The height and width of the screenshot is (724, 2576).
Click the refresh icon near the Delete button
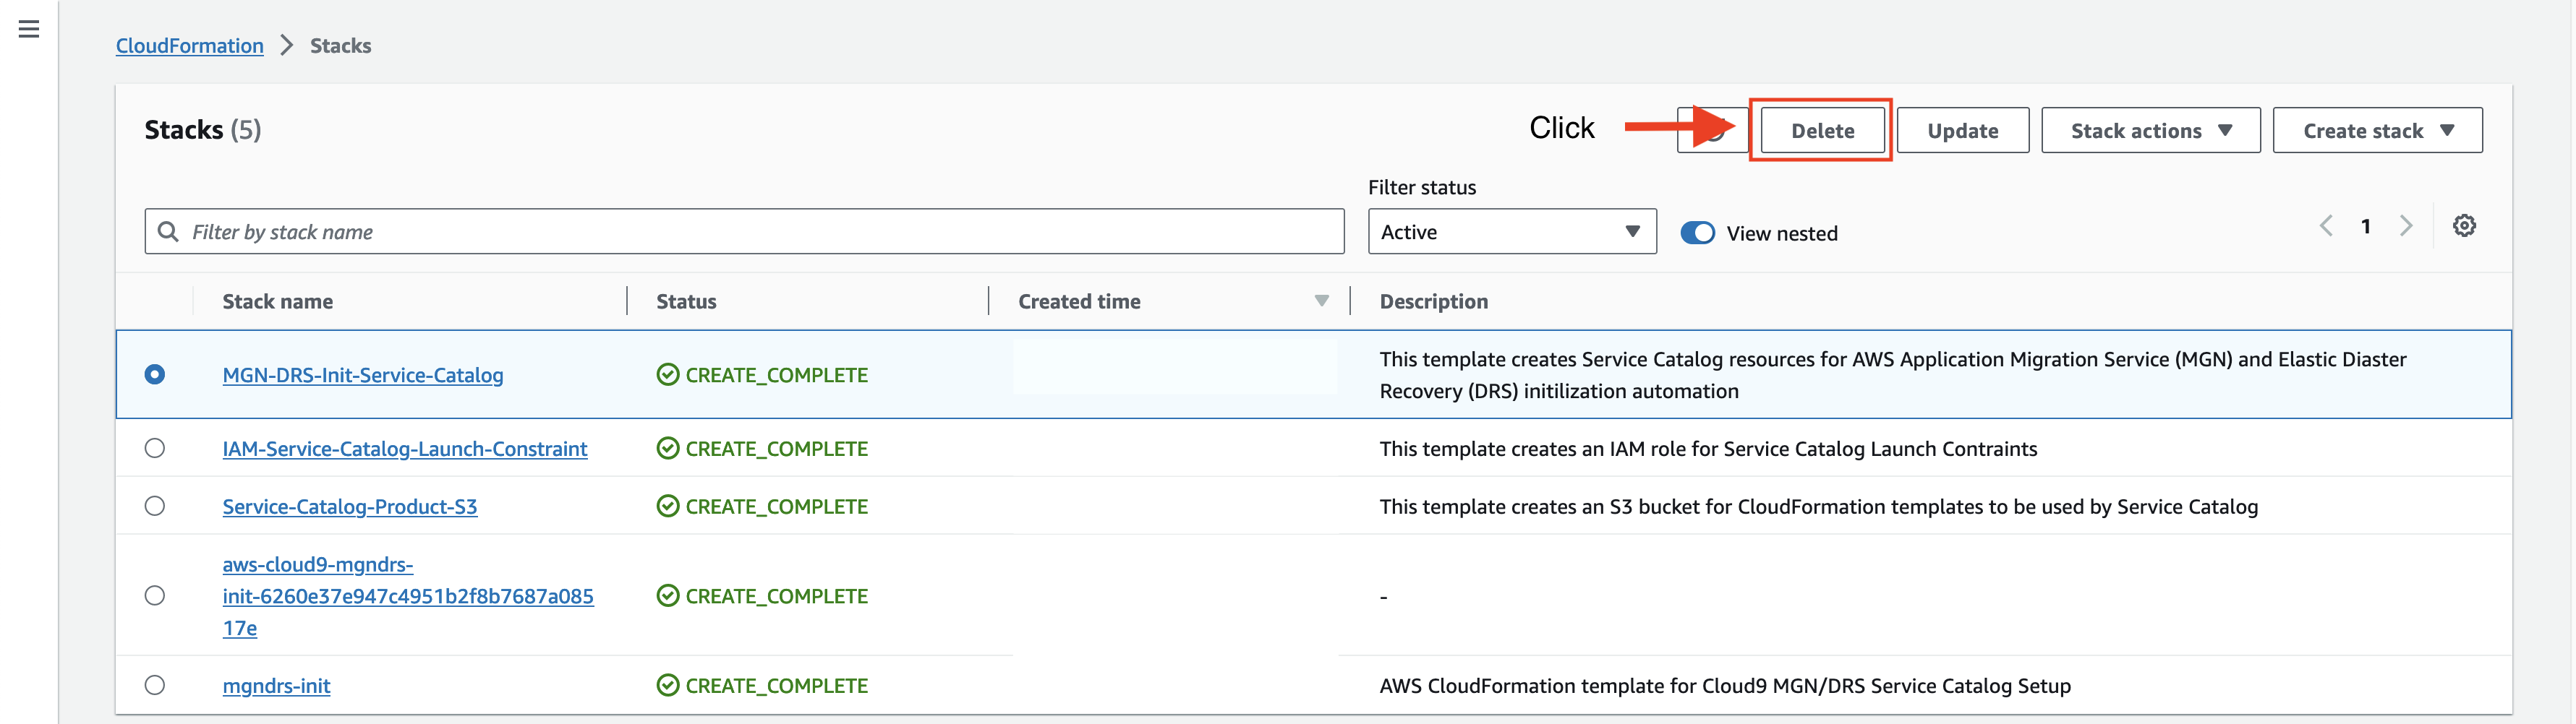click(x=1712, y=130)
